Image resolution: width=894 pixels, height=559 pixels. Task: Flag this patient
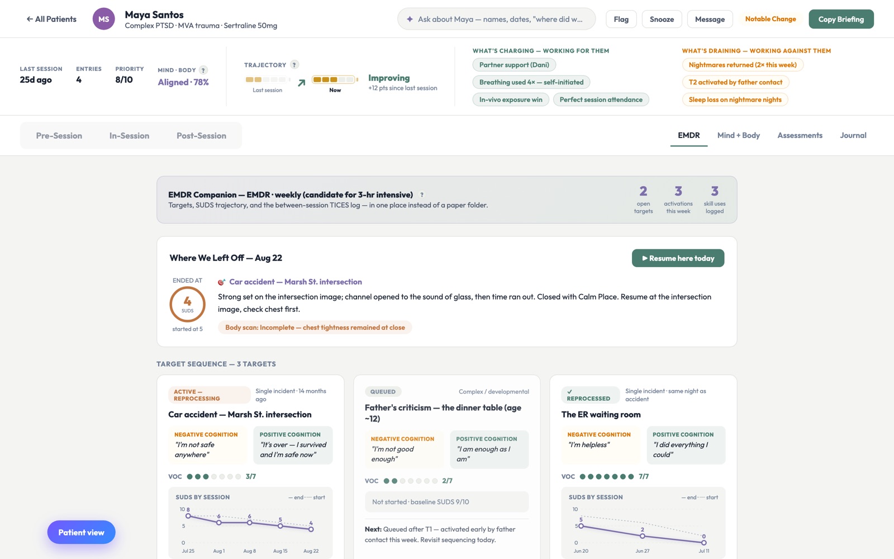[621, 19]
